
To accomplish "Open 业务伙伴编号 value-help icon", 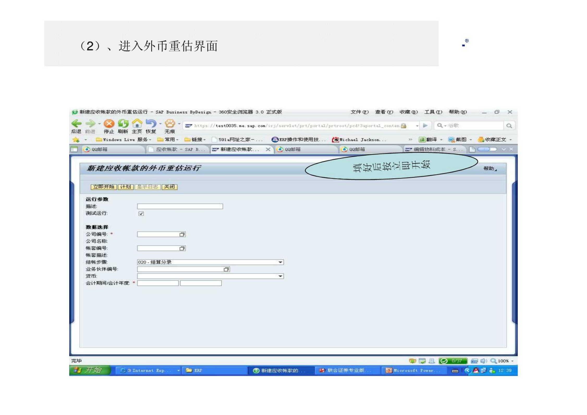I will click(226, 269).
